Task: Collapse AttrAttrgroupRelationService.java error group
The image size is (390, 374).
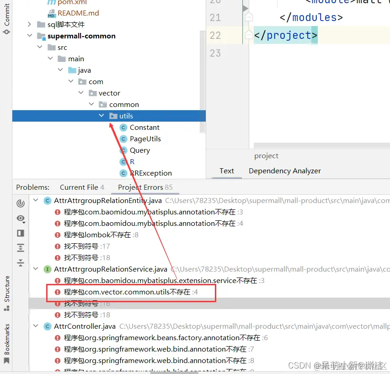Action: tap(36, 269)
